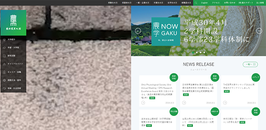Image resolution: width=266 pixels, height=130 pixels.
Task: Open キャリア・就職 sidebar item
Action: tap(13, 72)
